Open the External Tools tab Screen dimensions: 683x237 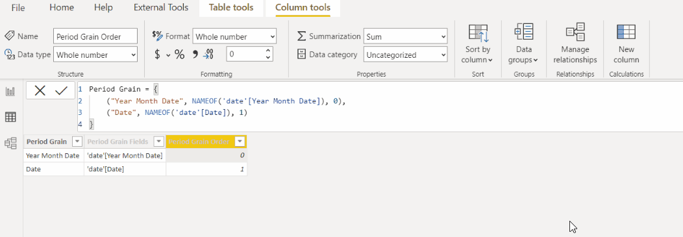point(161,8)
